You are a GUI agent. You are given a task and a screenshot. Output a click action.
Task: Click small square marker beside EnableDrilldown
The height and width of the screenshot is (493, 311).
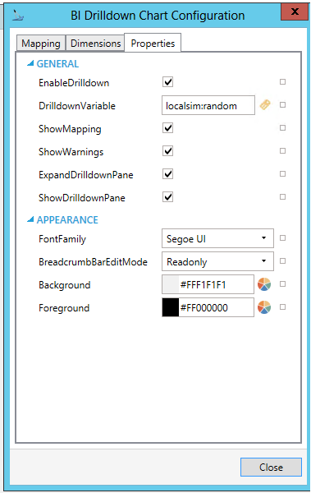283,82
